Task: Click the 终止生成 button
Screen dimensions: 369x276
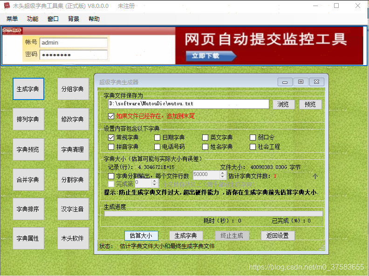Action: pos(232,236)
